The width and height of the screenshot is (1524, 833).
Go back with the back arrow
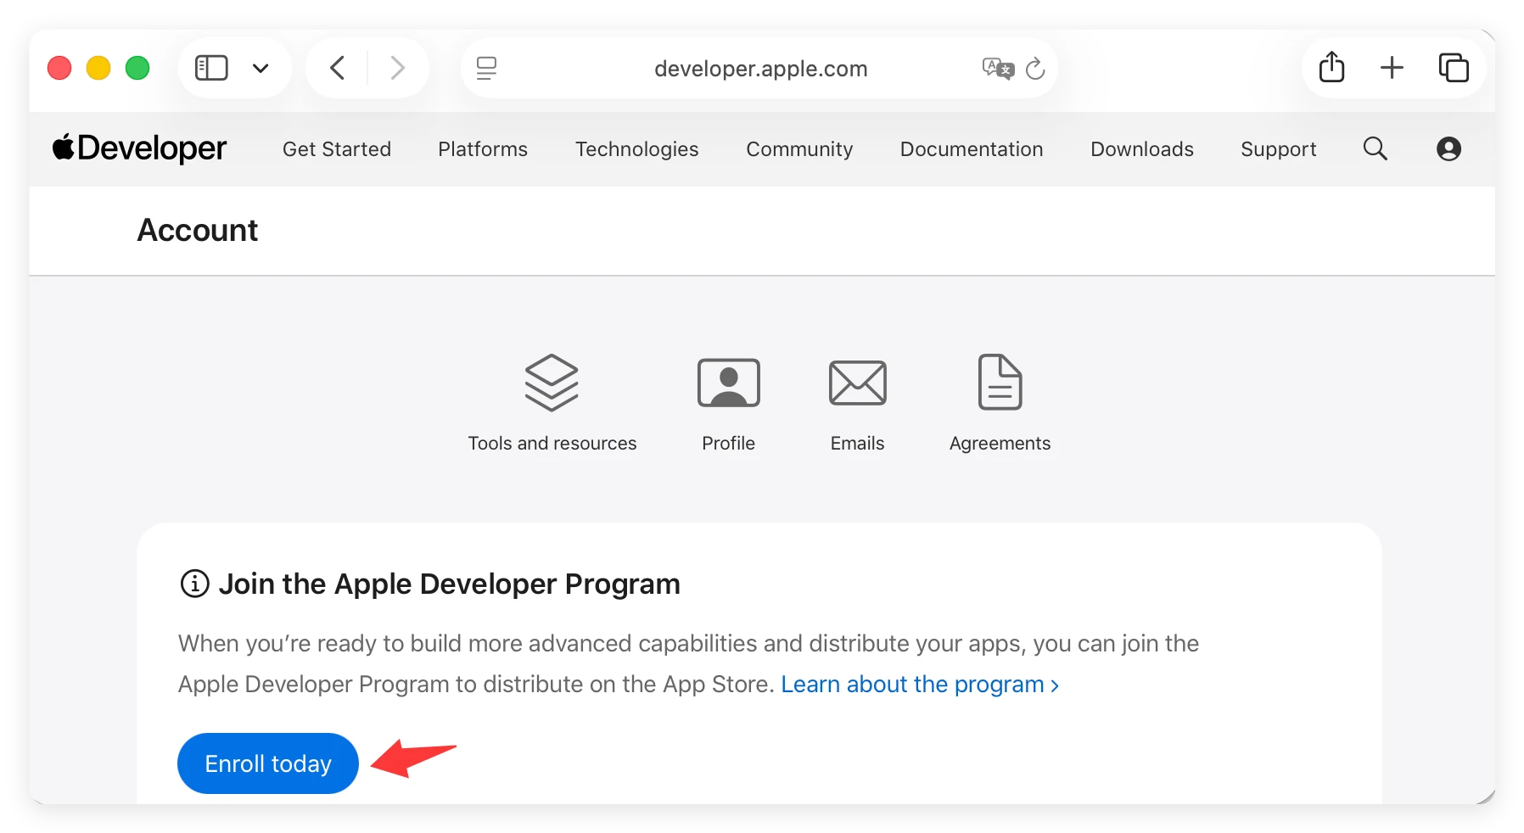coord(337,68)
